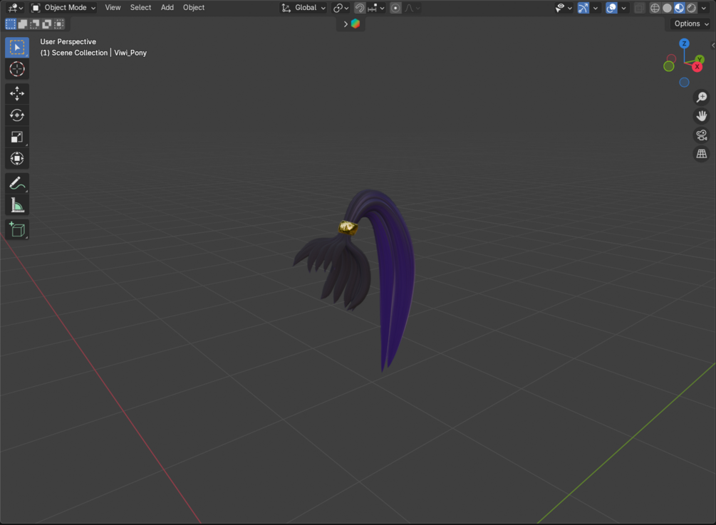716x525 pixels.
Task: Switch to Material Preview shading
Action: (680, 8)
